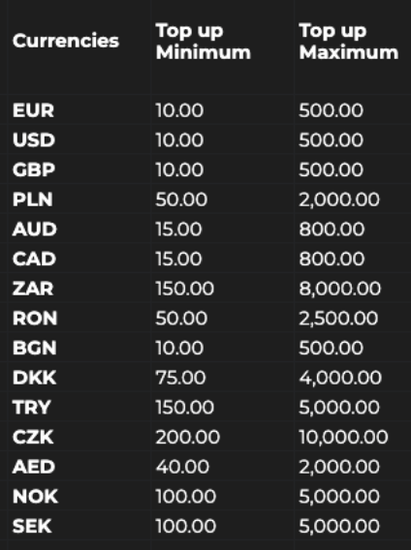Select the PLN minimum value 50.00

coord(181,199)
